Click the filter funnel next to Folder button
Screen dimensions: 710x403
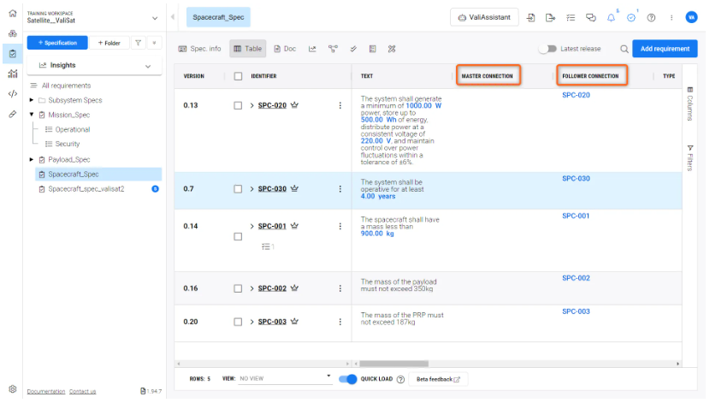(x=138, y=43)
